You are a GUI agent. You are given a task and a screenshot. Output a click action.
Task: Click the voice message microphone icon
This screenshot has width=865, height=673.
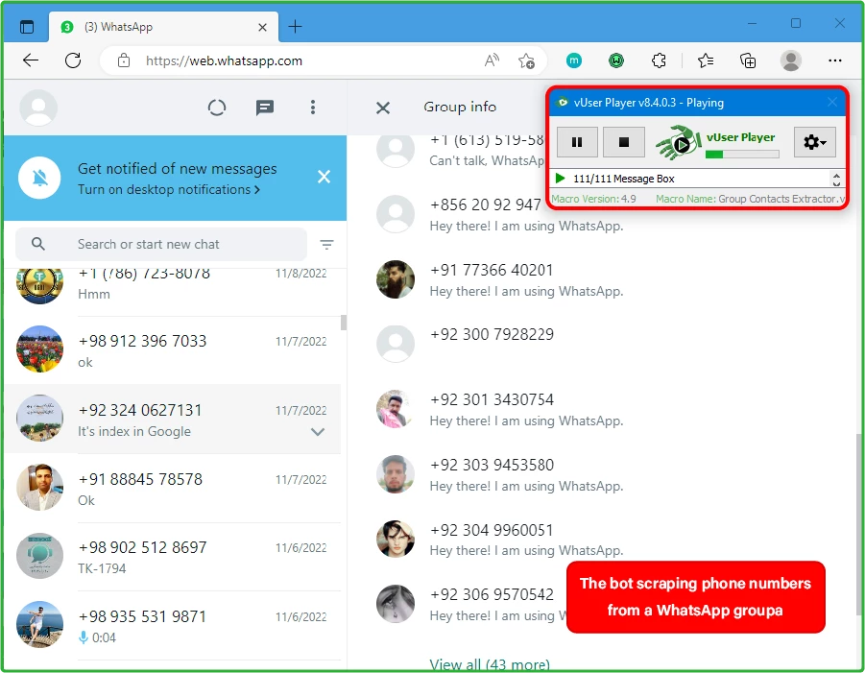[84, 637]
